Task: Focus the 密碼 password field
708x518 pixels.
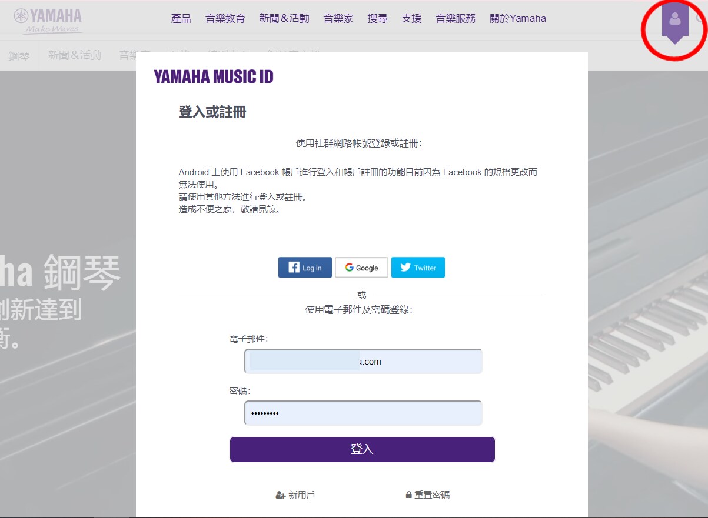Action: point(363,413)
